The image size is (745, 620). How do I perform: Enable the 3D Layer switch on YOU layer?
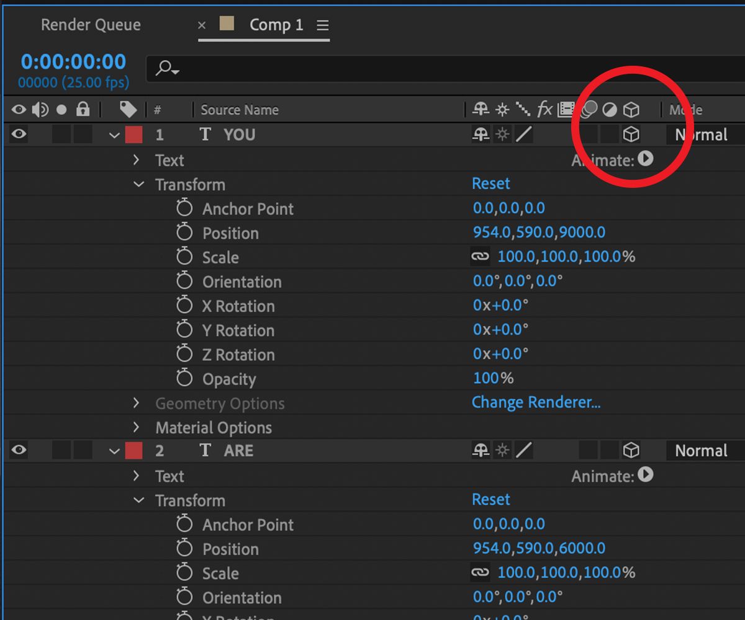tap(631, 135)
